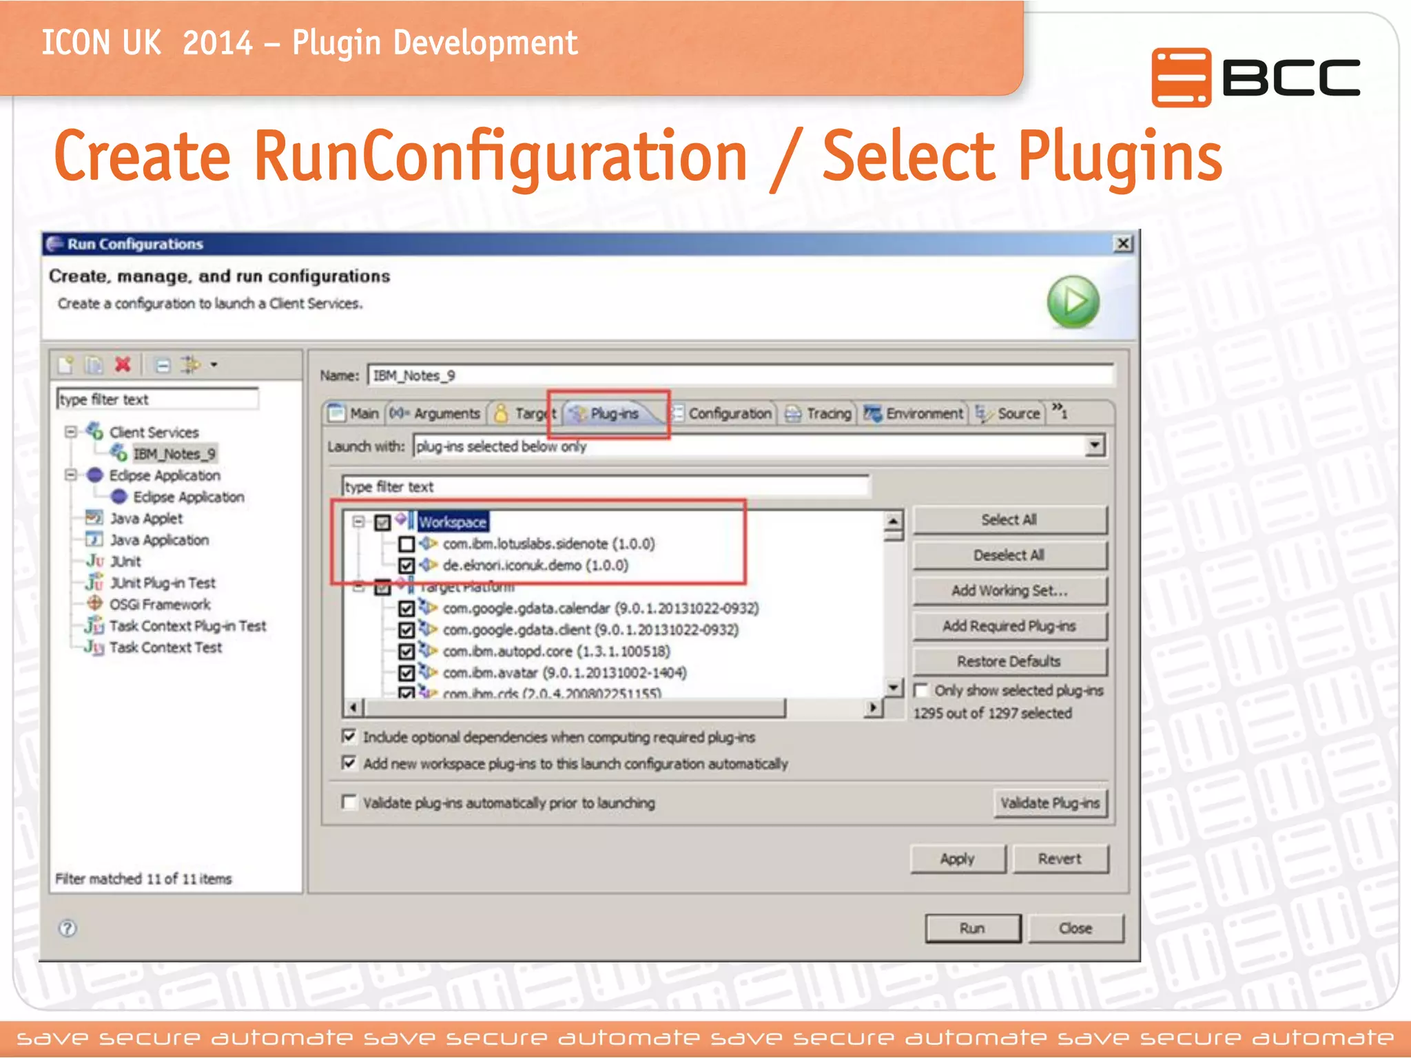Open the Launch with dropdown
The width and height of the screenshot is (1411, 1058).
[x=1094, y=446]
